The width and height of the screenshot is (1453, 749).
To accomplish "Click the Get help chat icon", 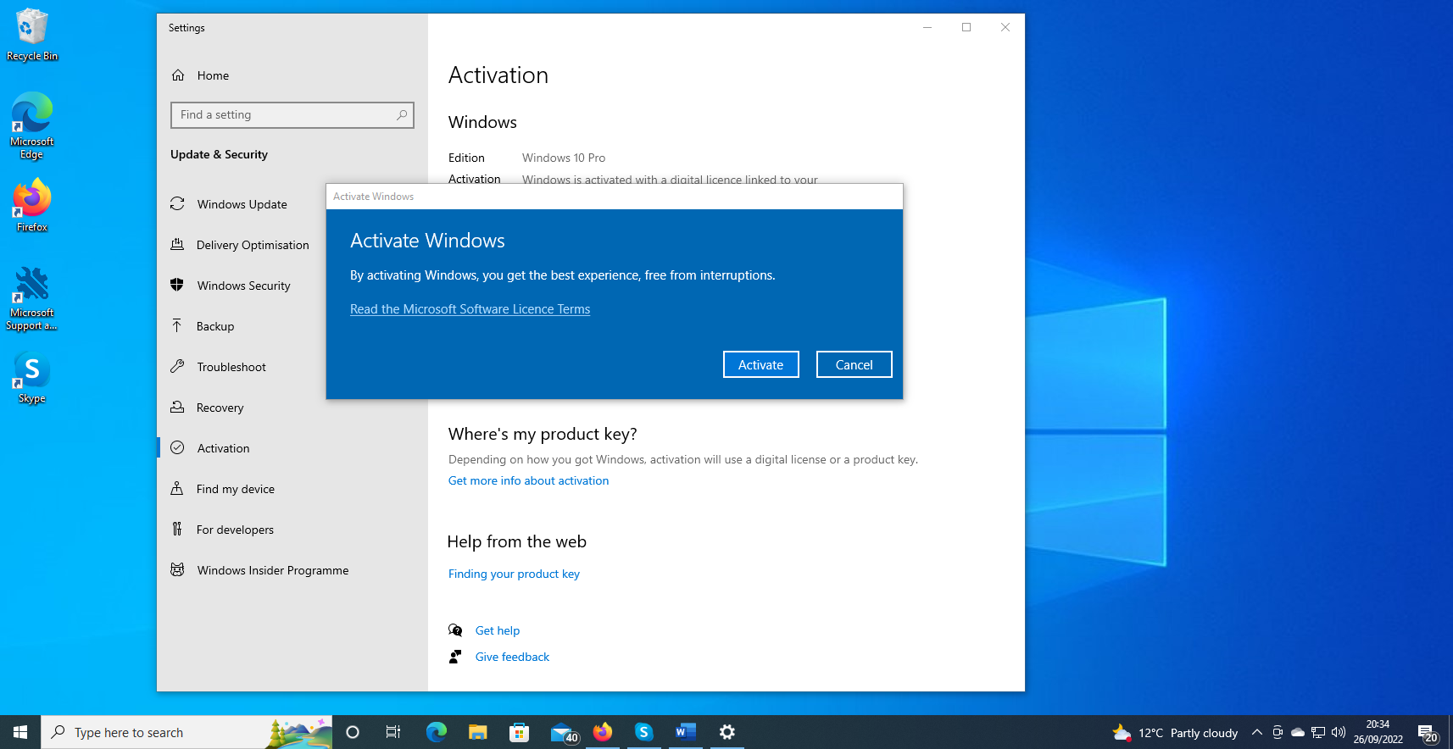I will pos(455,630).
